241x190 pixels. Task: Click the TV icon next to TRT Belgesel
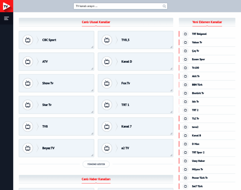(186, 34)
